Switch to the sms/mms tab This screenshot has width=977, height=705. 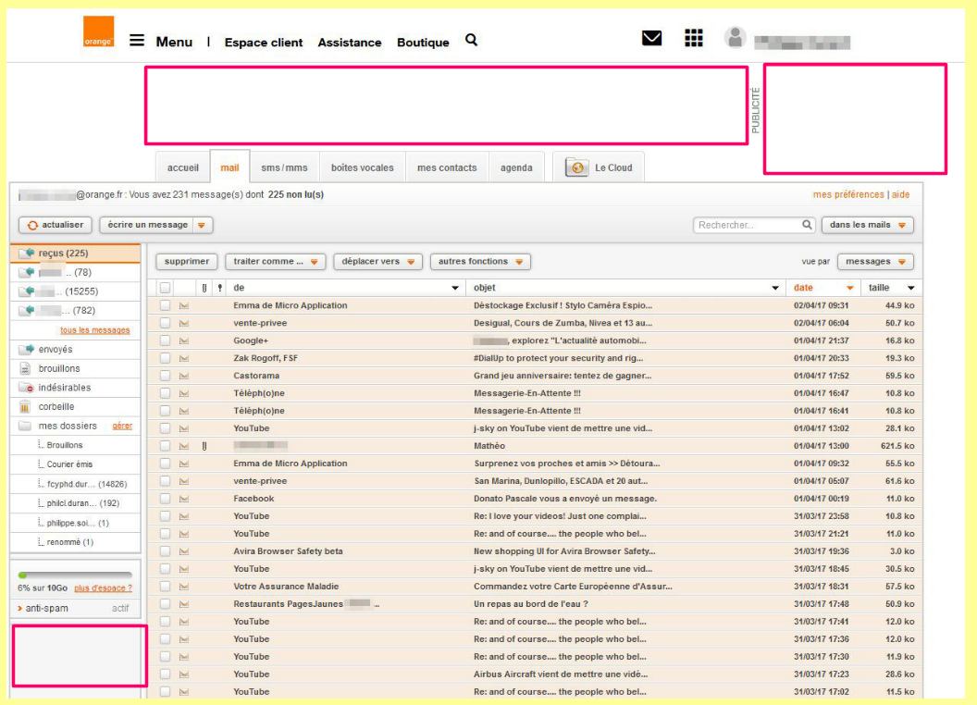click(279, 167)
